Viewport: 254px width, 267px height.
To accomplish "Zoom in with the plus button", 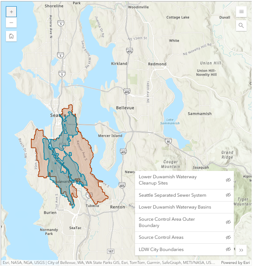I will pos(11,12).
